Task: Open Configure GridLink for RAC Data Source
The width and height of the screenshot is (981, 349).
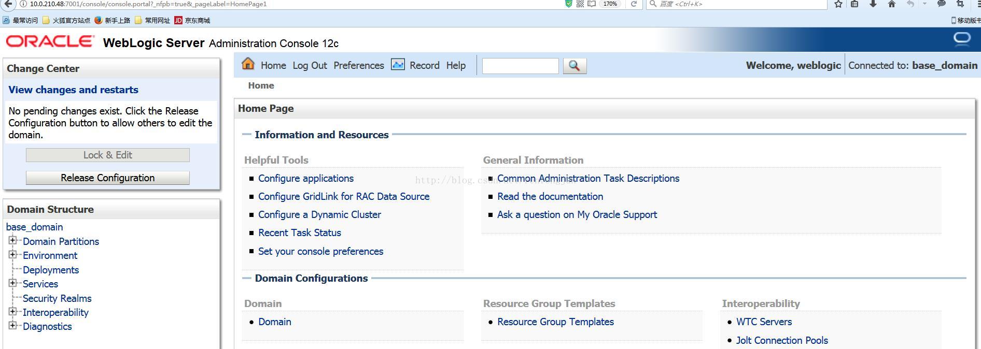Action: pyautogui.click(x=344, y=196)
